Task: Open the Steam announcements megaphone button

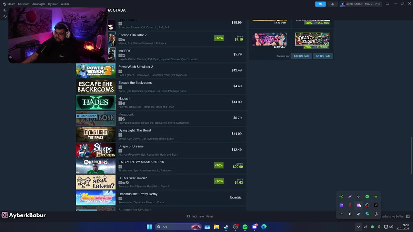Action: [x=320, y=4]
